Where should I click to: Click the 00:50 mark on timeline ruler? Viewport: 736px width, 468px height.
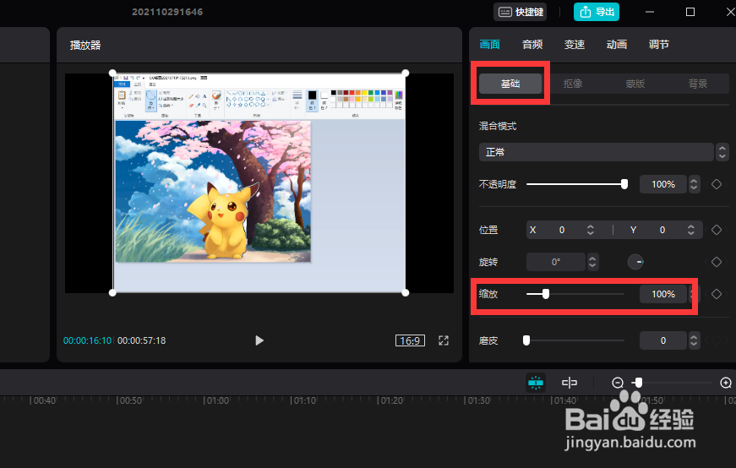click(130, 401)
